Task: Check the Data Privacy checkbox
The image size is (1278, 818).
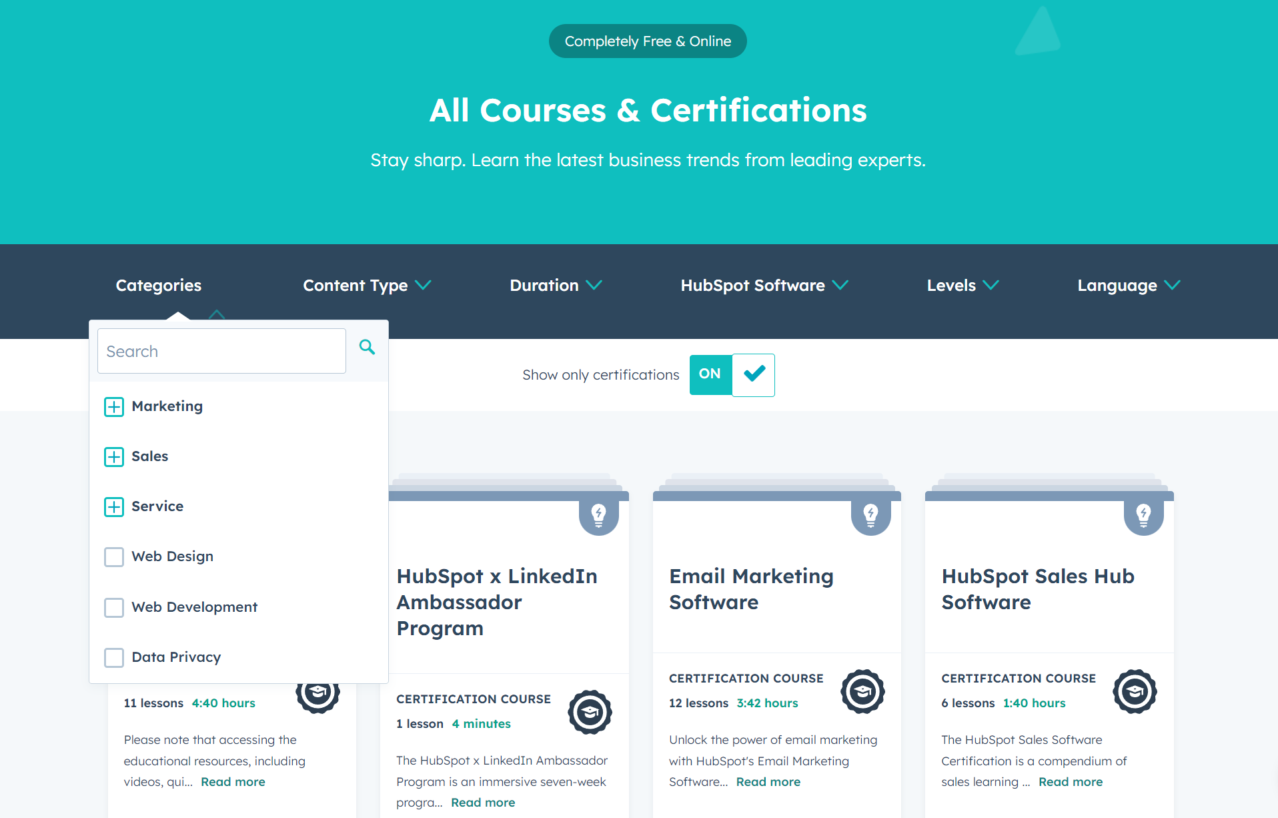Action: point(114,658)
